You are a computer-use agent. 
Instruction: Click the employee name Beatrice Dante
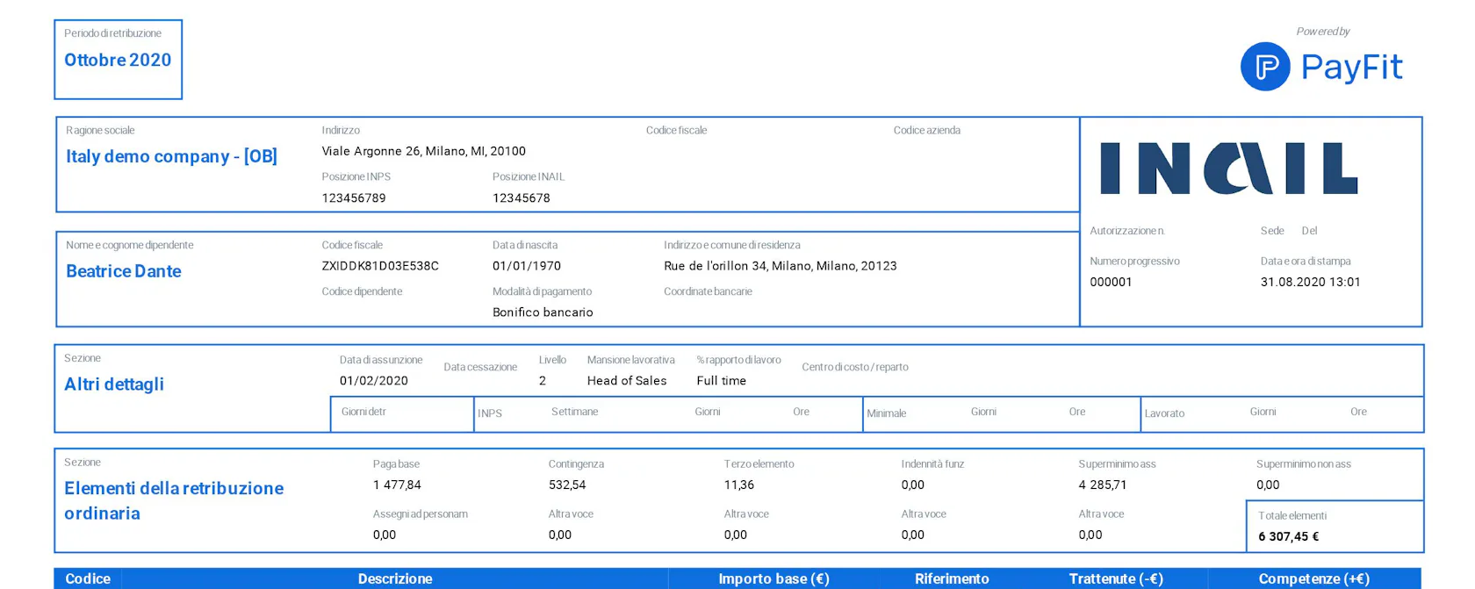(x=124, y=271)
